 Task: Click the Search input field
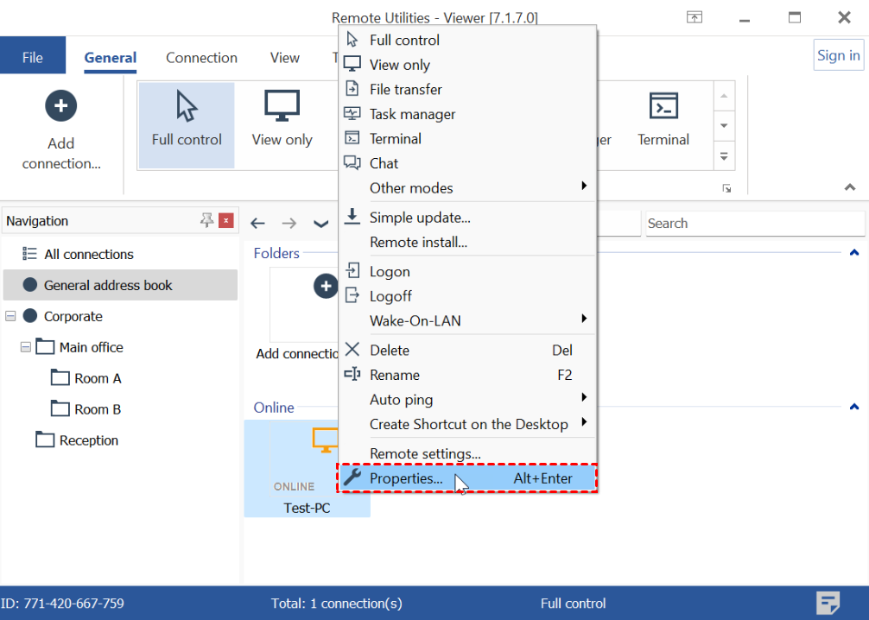[x=753, y=224]
